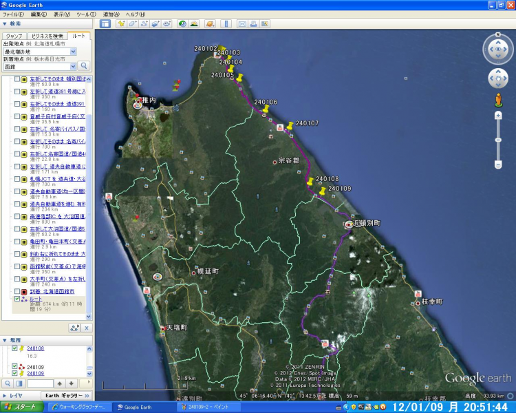This screenshot has width=516, height=413.
Task: Clear search results with X button
Action: (x=87, y=328)
